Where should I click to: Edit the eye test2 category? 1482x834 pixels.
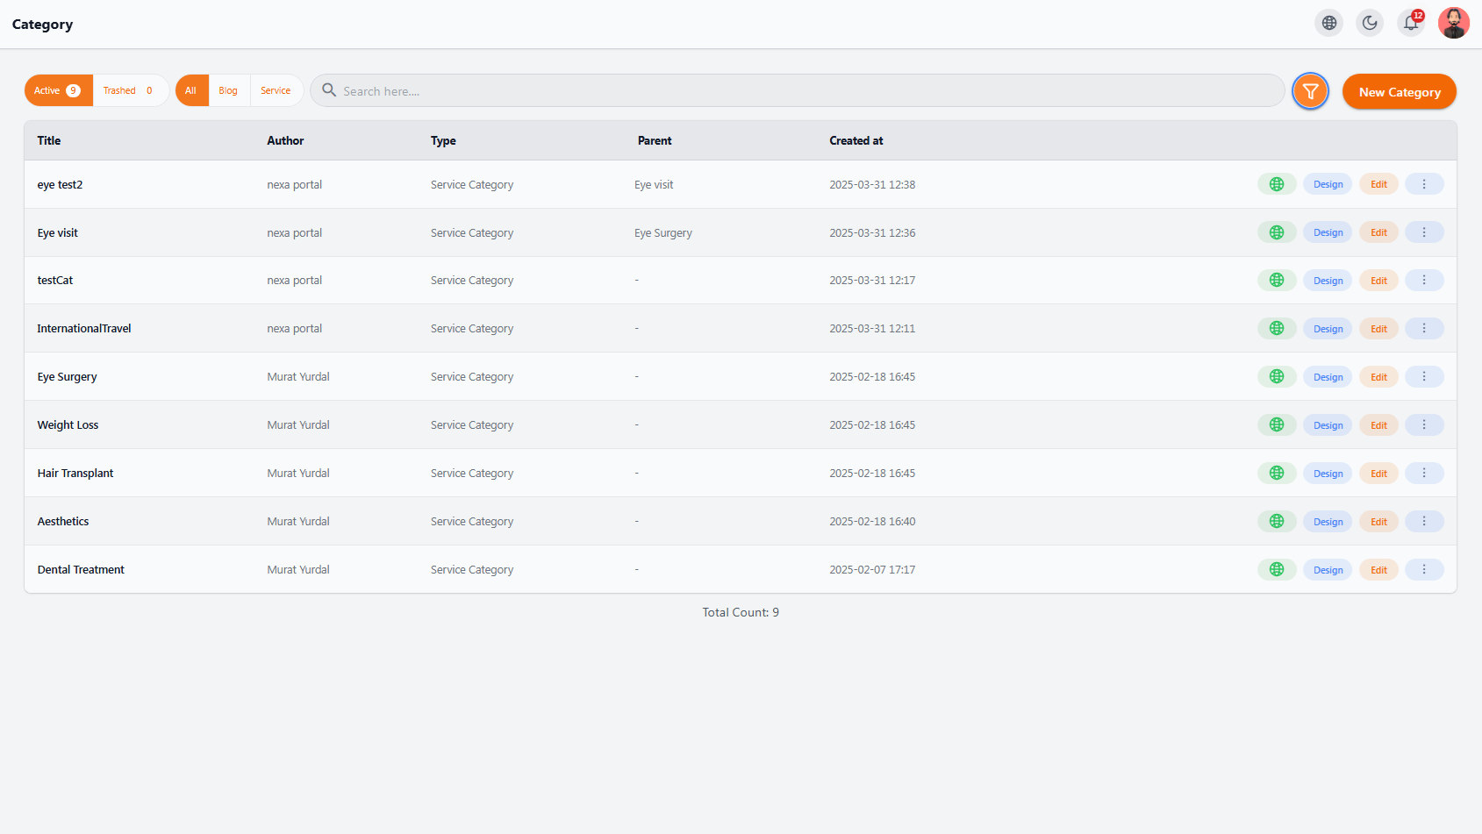point(1378,184)
